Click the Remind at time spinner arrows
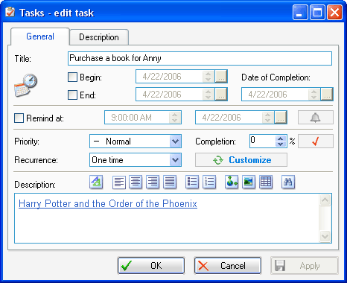 click(175, 118)
